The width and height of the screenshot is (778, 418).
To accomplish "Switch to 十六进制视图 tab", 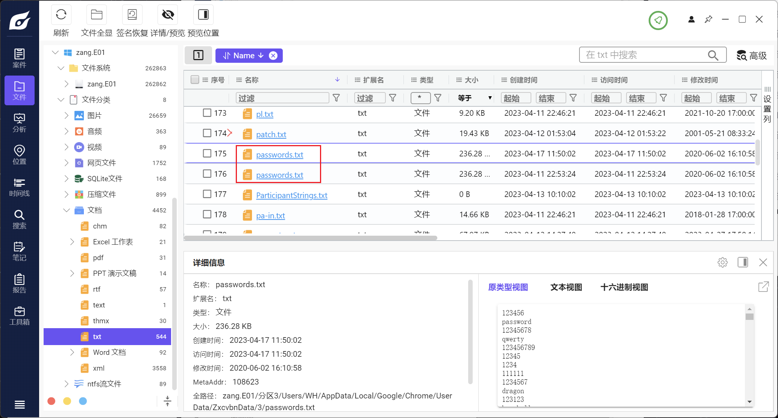I will (x=624, y=288).
